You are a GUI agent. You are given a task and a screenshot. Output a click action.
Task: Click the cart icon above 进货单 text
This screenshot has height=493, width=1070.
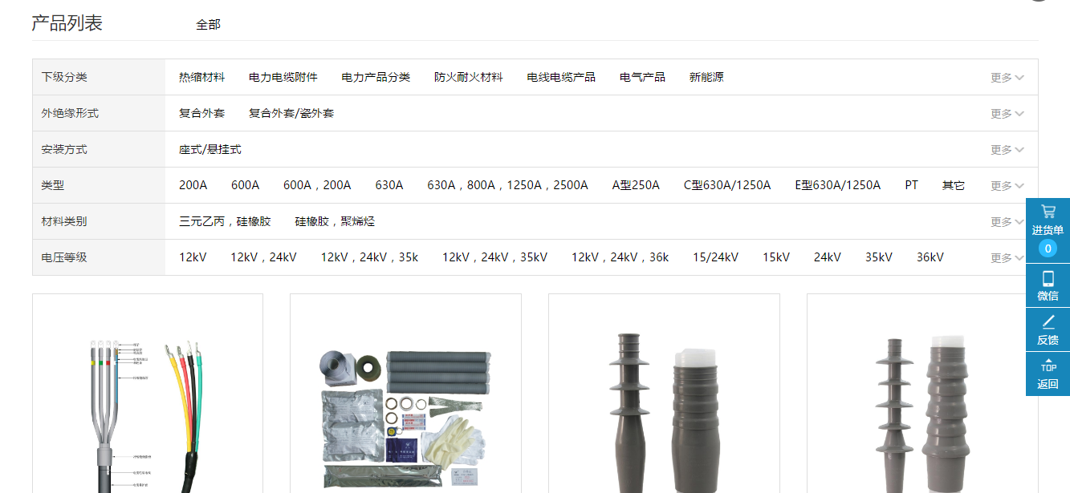pos(1048,210)
